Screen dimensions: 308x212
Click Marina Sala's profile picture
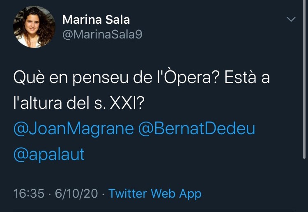(34, 27)
